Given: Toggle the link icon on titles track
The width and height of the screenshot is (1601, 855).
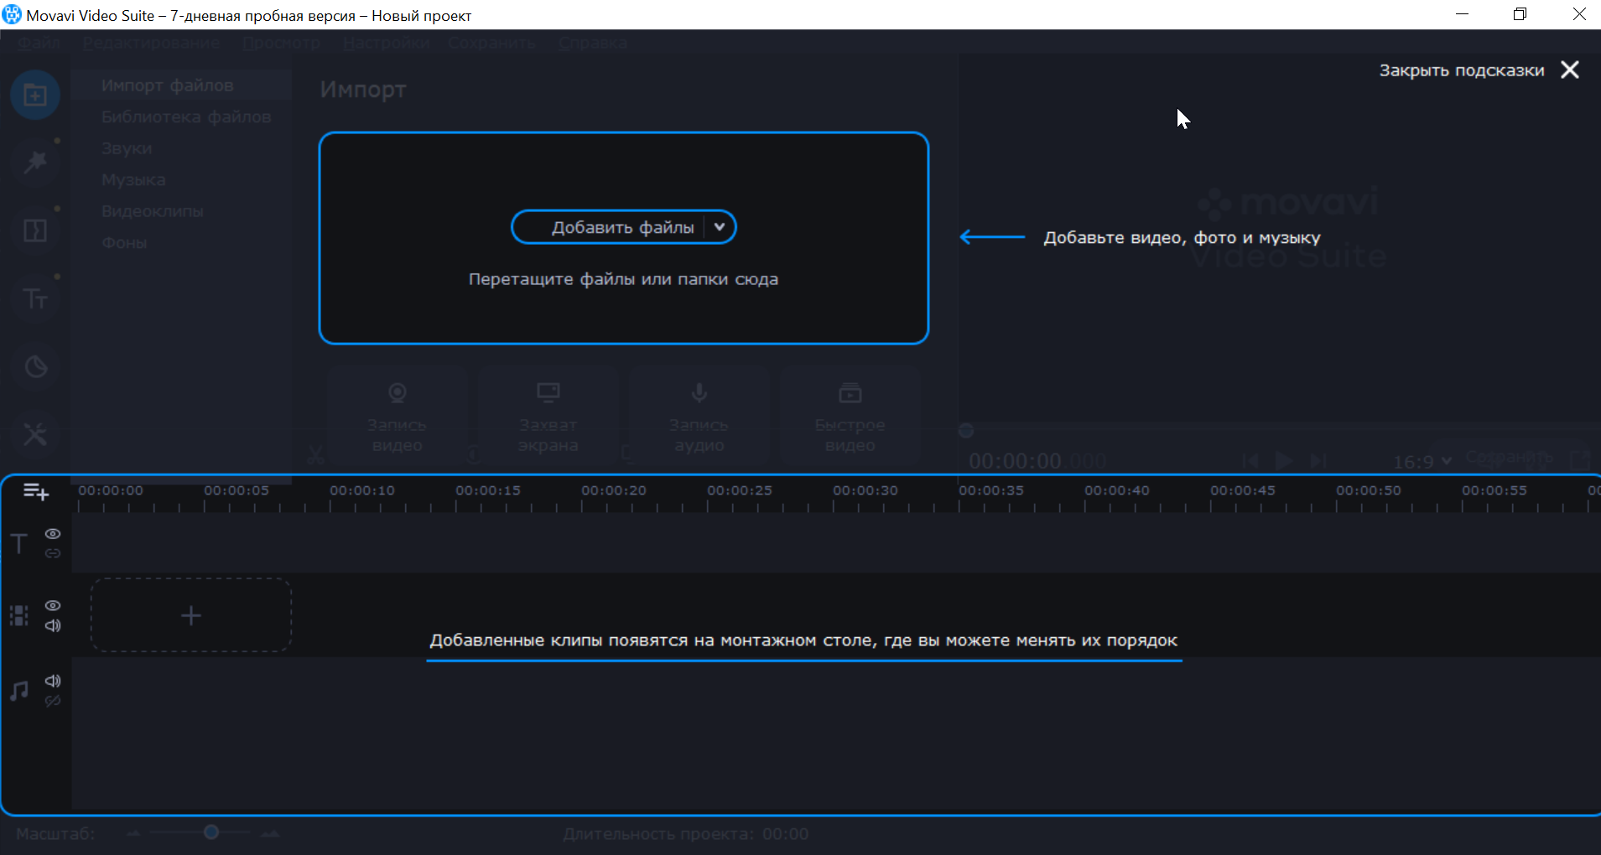Looking at the screenshot, I should [x=53, y=553].
